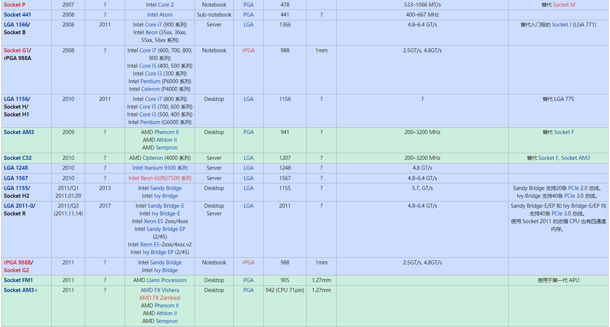The width and height of the screenshot is (610, 327).
Task: Open LGA link in LGA 1366 row
Action: coord(248,25)
